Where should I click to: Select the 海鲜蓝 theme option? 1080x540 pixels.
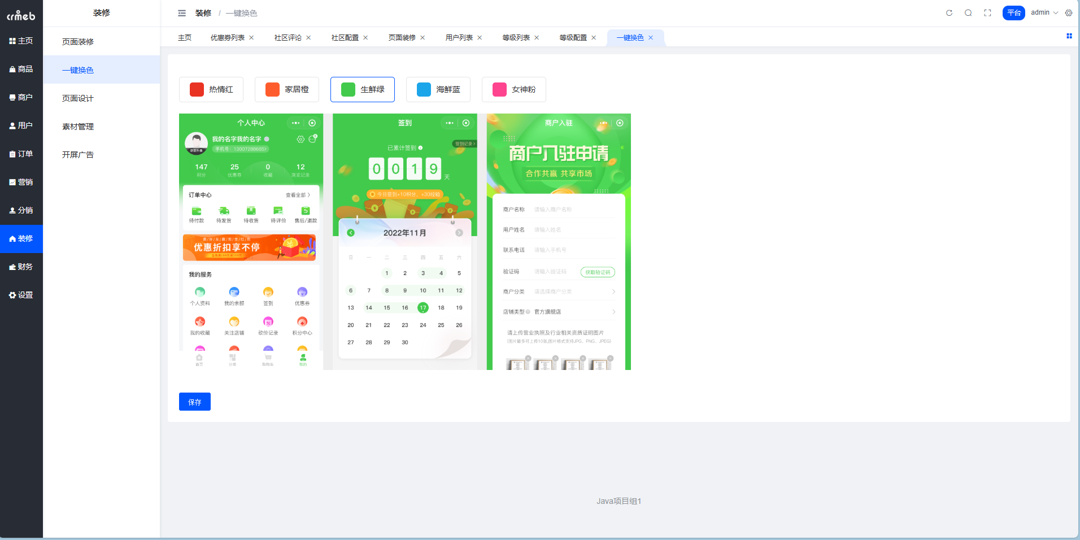[x=438, y=89]
